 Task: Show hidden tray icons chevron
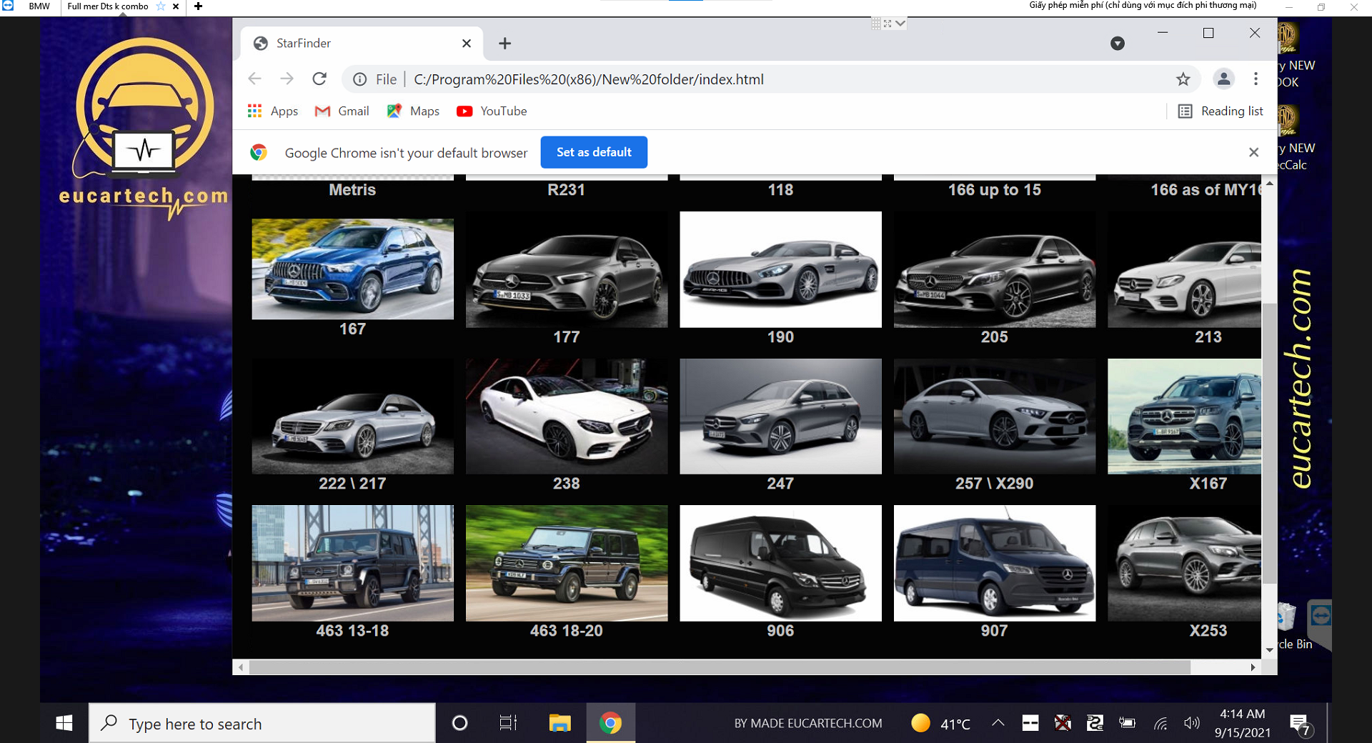point(998,723)
